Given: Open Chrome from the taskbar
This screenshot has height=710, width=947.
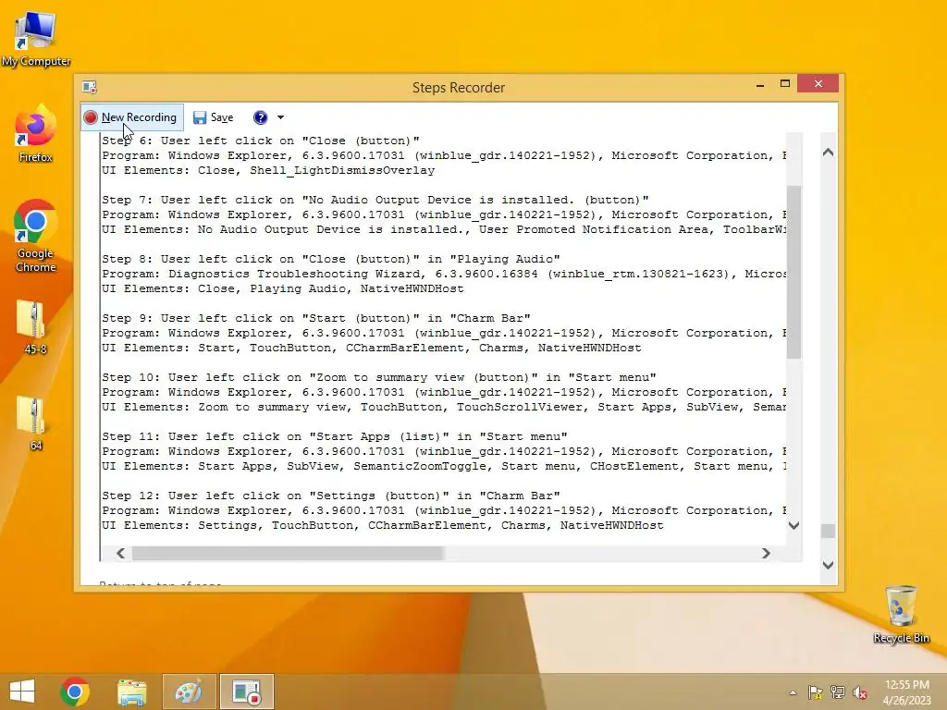Looking at the screenshot, I should coord(75,692).
